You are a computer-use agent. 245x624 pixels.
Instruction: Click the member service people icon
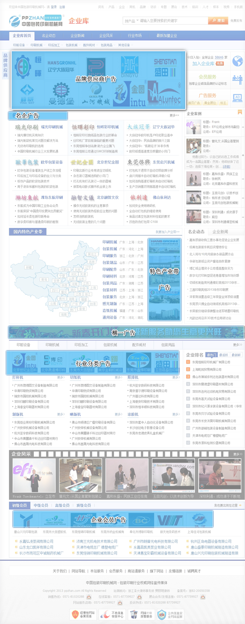[237, 79]
